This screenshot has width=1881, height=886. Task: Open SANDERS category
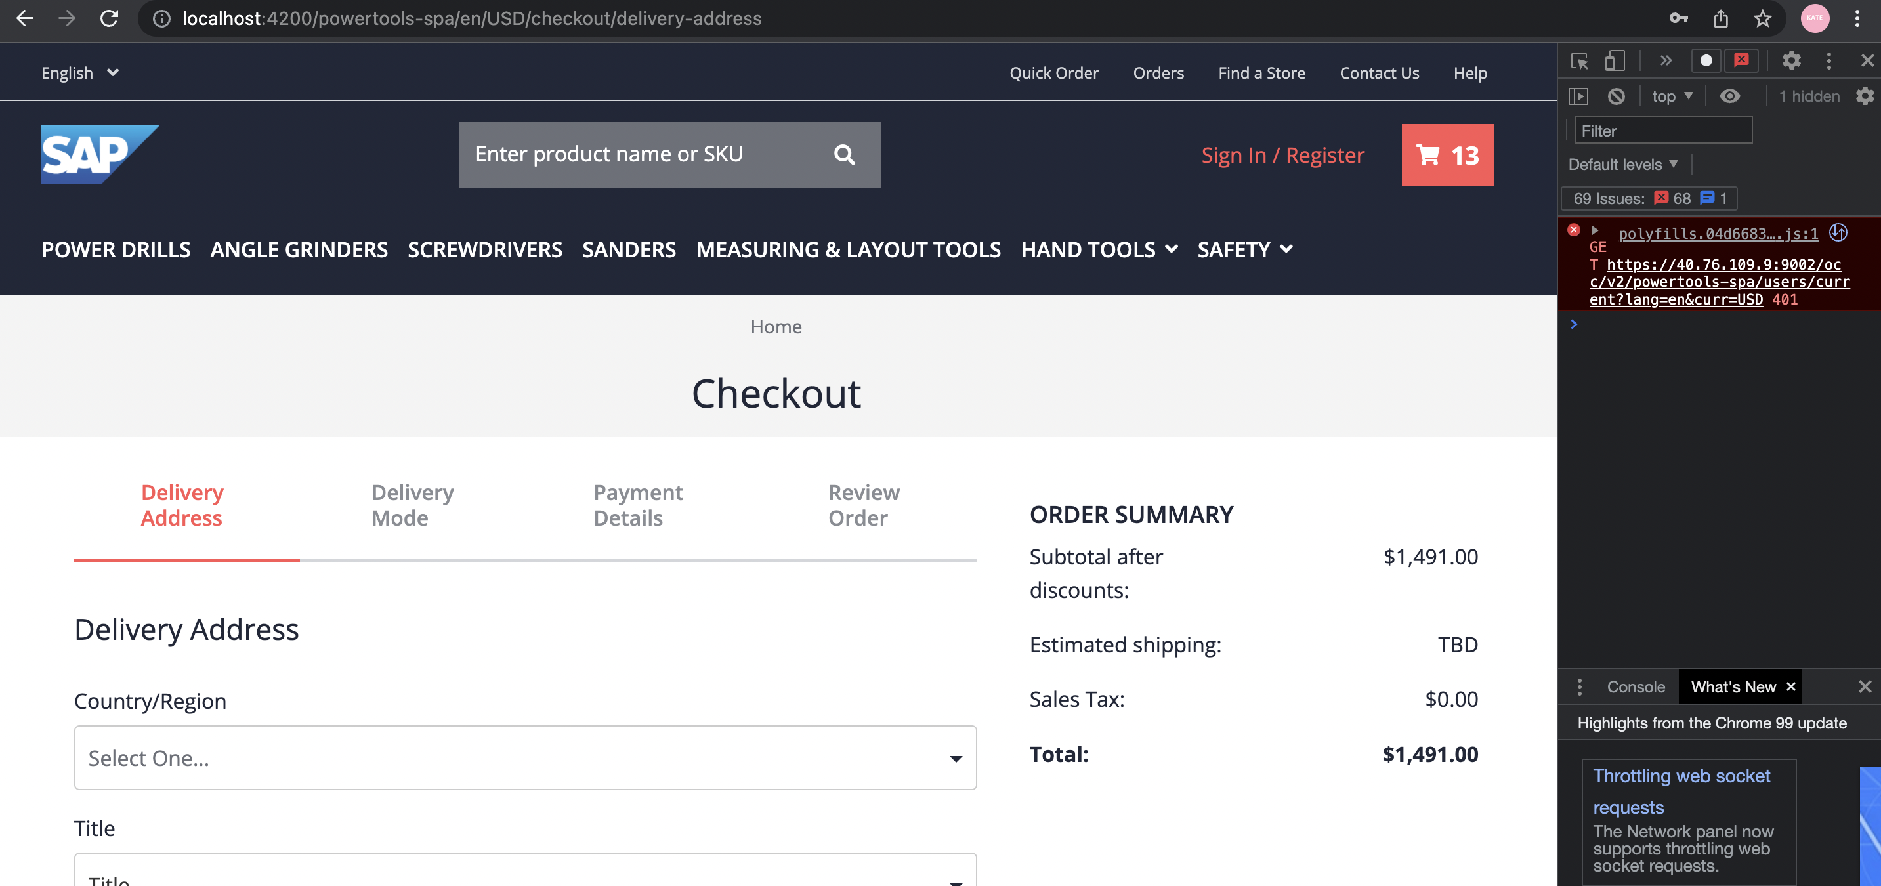[629, 250]
